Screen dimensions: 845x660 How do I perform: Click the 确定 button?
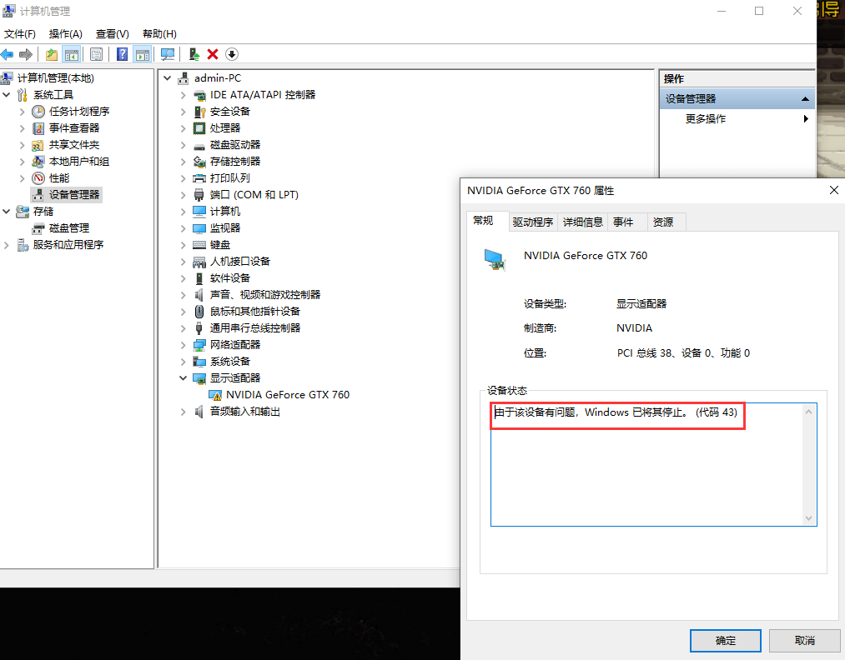tap(725, 640)
